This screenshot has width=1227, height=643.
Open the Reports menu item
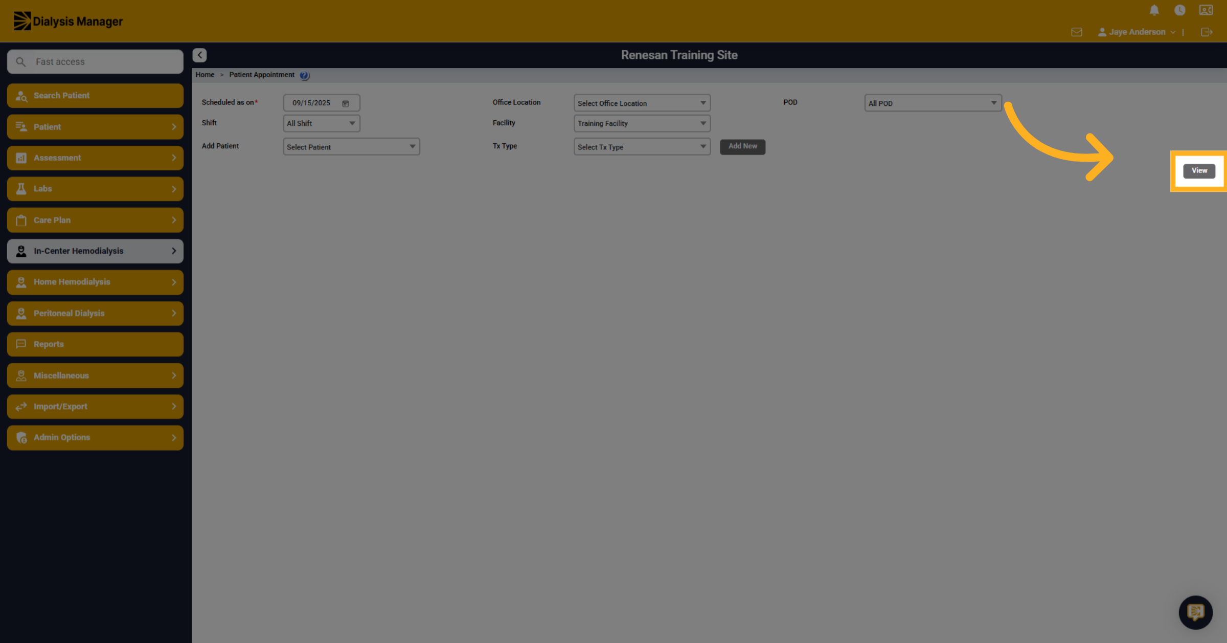click(x=95, y=344)
